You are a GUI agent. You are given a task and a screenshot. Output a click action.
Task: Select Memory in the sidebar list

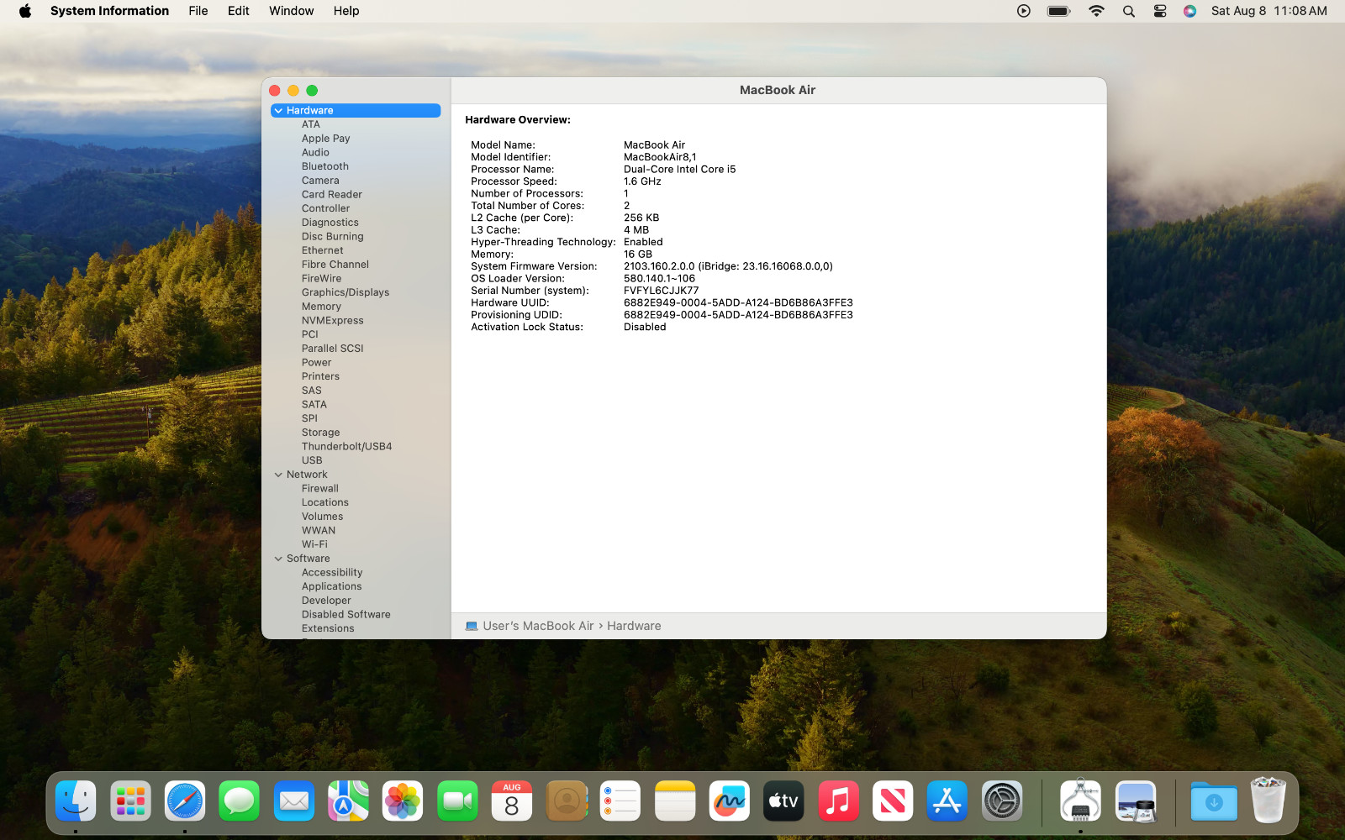point(321,307)
